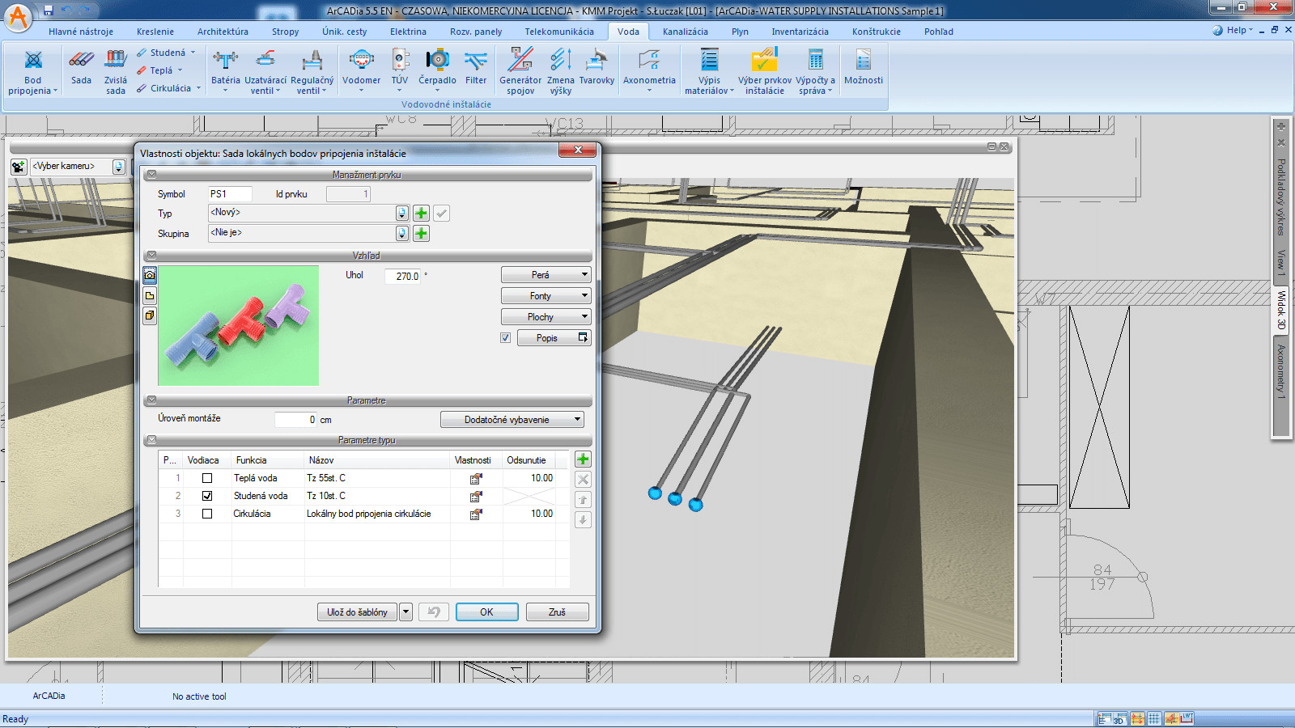Click Výber prvkov inštalácie icon
Viewport: 1295px width, 728px height.
(765, 60)
